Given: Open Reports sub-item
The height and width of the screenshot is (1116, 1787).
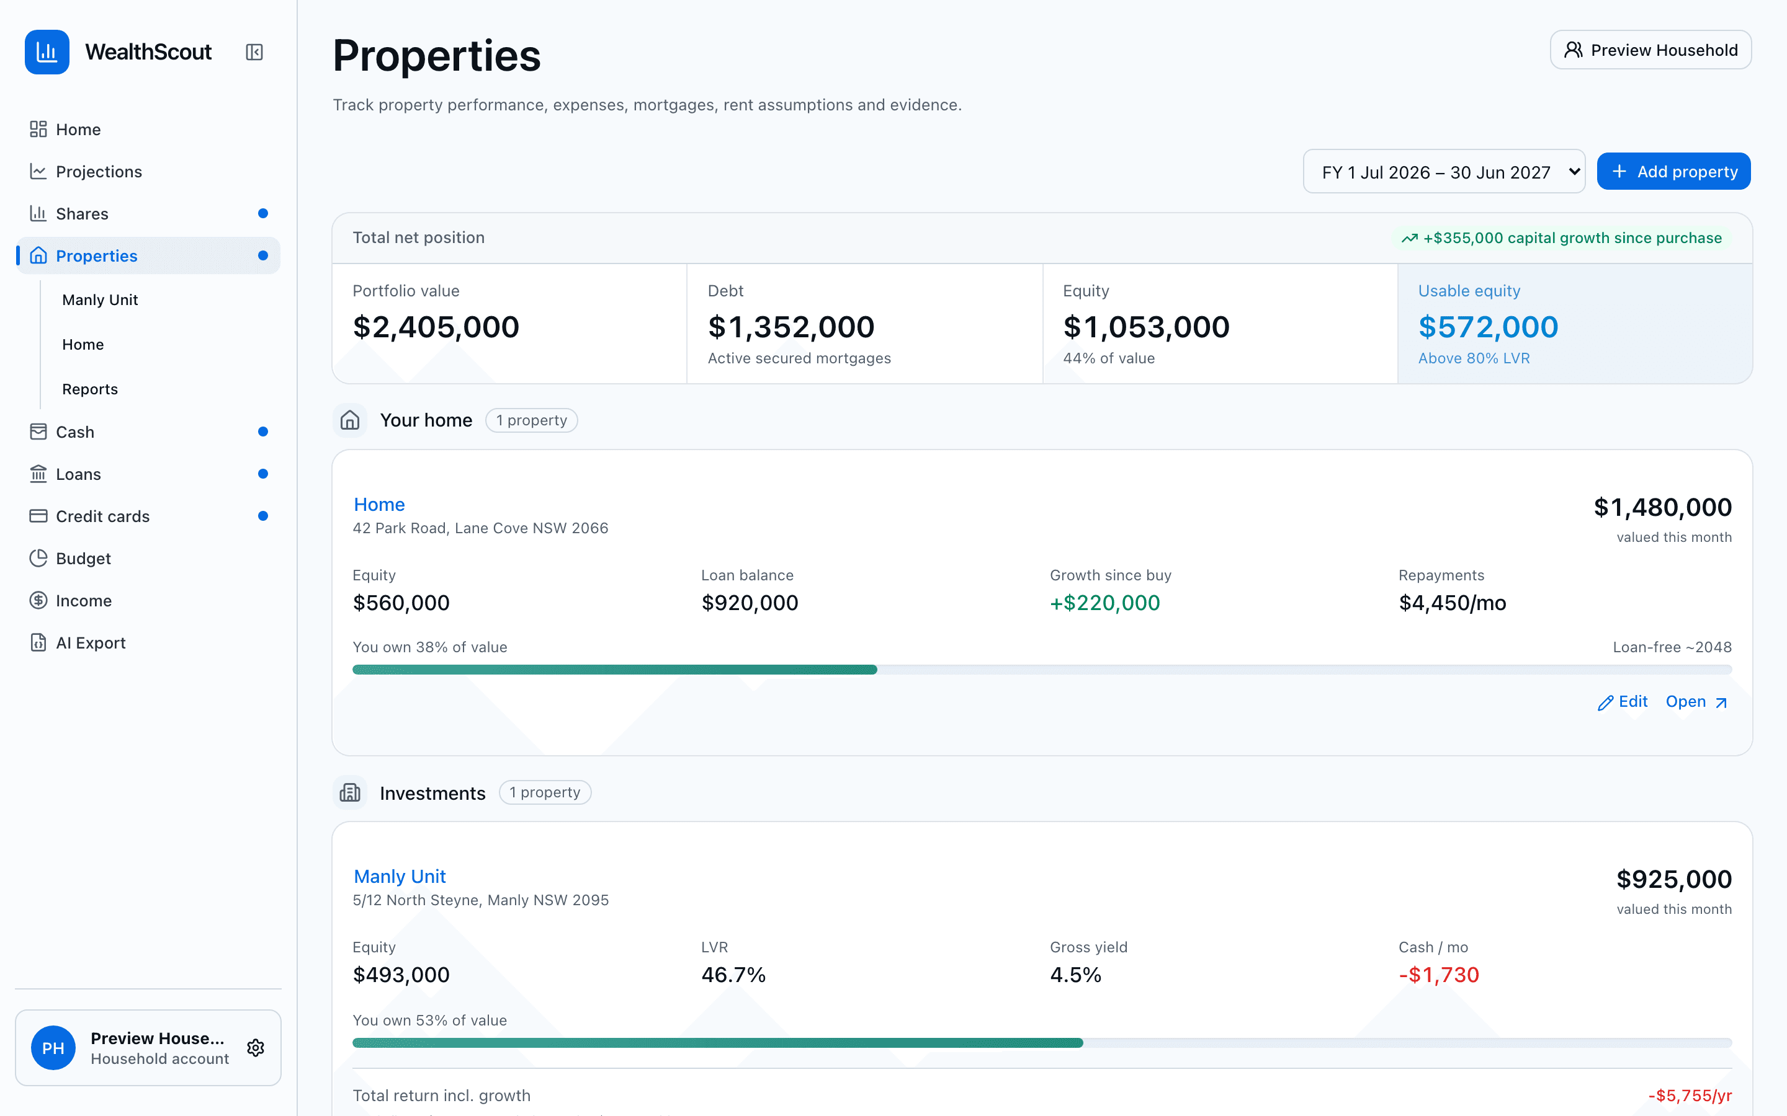Looking at the screenshot, I should tap(90, 389).
